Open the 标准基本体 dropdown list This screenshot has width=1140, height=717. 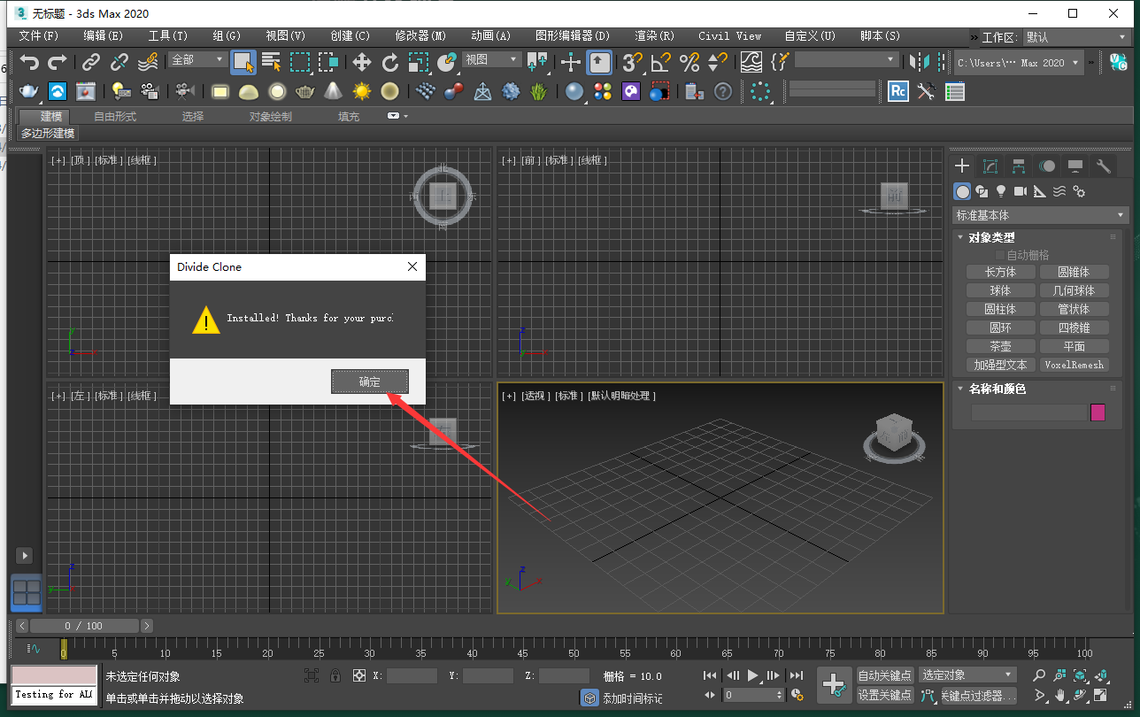(x=1040, y=215)
